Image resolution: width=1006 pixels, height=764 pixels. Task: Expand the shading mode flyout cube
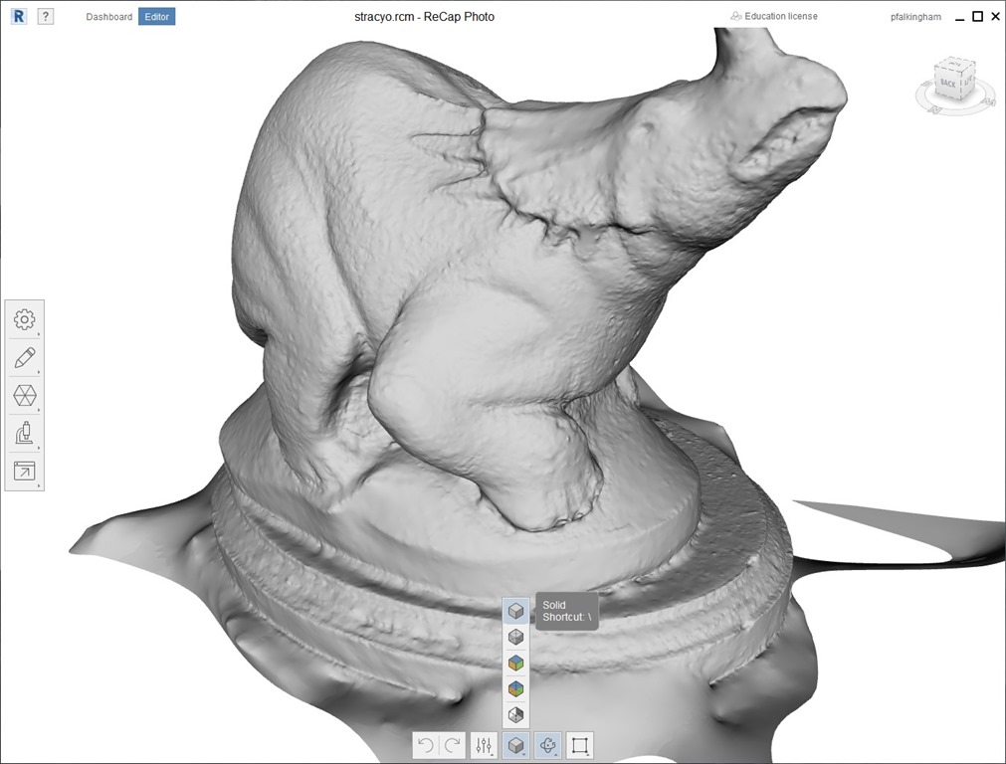tap(515, 744)
